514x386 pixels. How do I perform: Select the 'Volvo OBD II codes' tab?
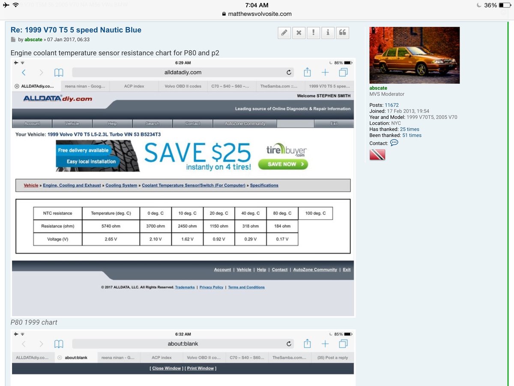[x=183, y=86]
